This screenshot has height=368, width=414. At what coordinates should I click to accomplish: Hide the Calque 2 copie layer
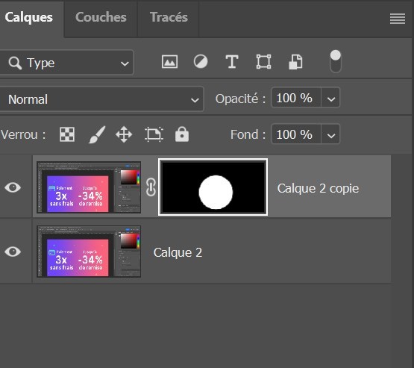[x=13, y=187]
